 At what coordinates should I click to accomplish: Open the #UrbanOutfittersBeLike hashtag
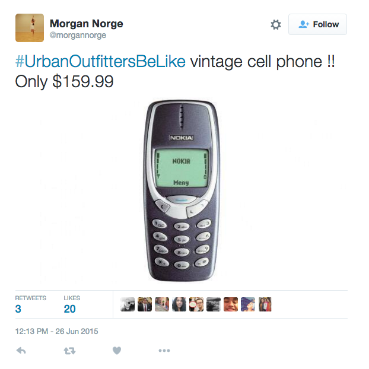pyautogui.click(x=100, y=62)
